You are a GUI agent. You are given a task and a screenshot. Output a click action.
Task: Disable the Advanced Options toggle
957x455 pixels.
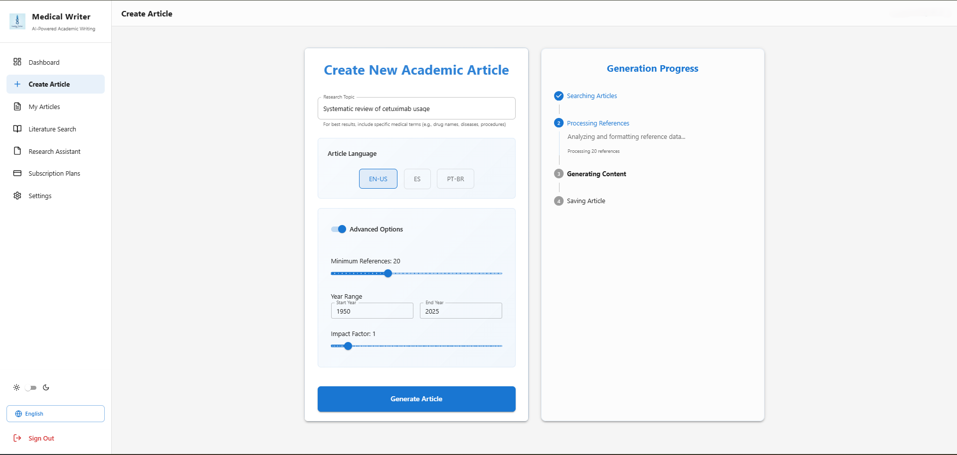[x=338, y=229]
